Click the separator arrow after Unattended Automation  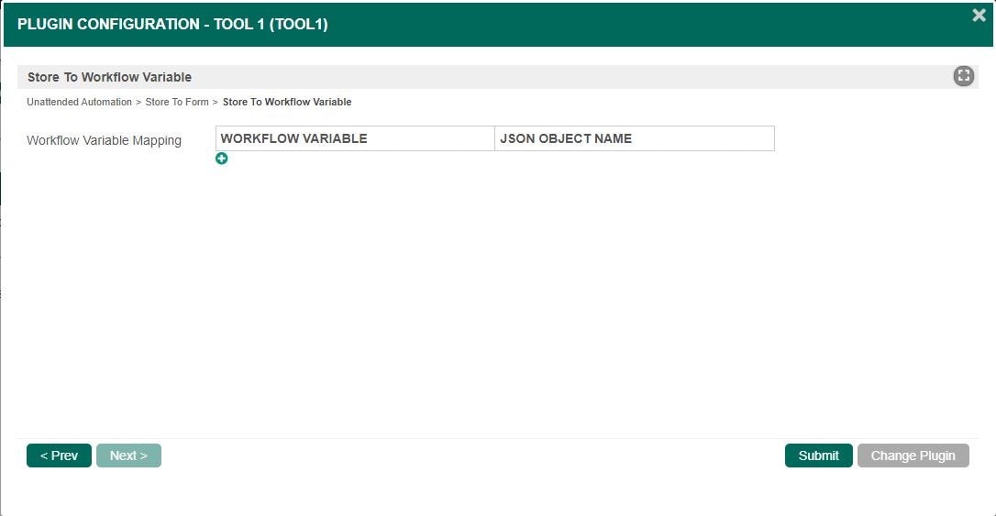click(138, 102)
